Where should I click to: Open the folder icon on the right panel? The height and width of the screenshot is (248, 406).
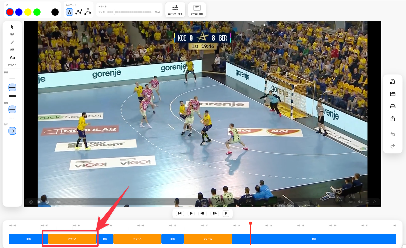[x=392, y=94]
